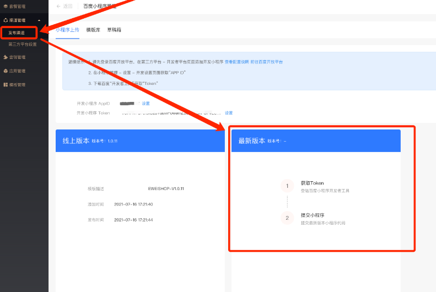The image size is (436, 292).
Task: Click the 返回 back text
Action: (68, 6)
